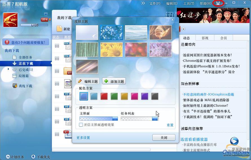
Task: Click the pause icon of the BT folder task
Action: tap(57, 71)
